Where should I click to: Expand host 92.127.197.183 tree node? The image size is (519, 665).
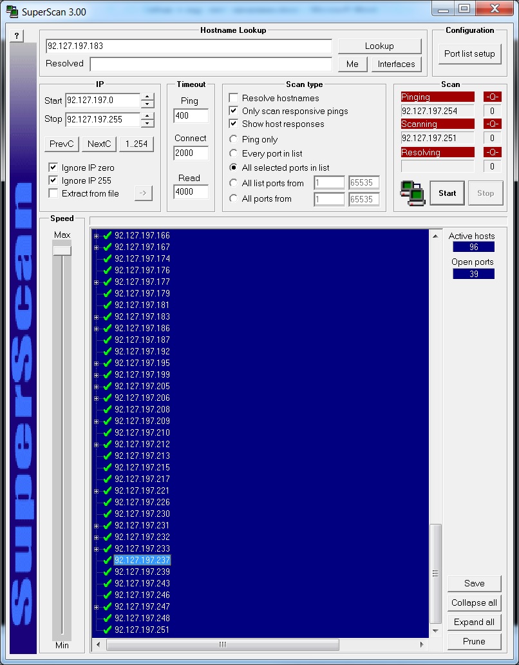tap(96, 317)
